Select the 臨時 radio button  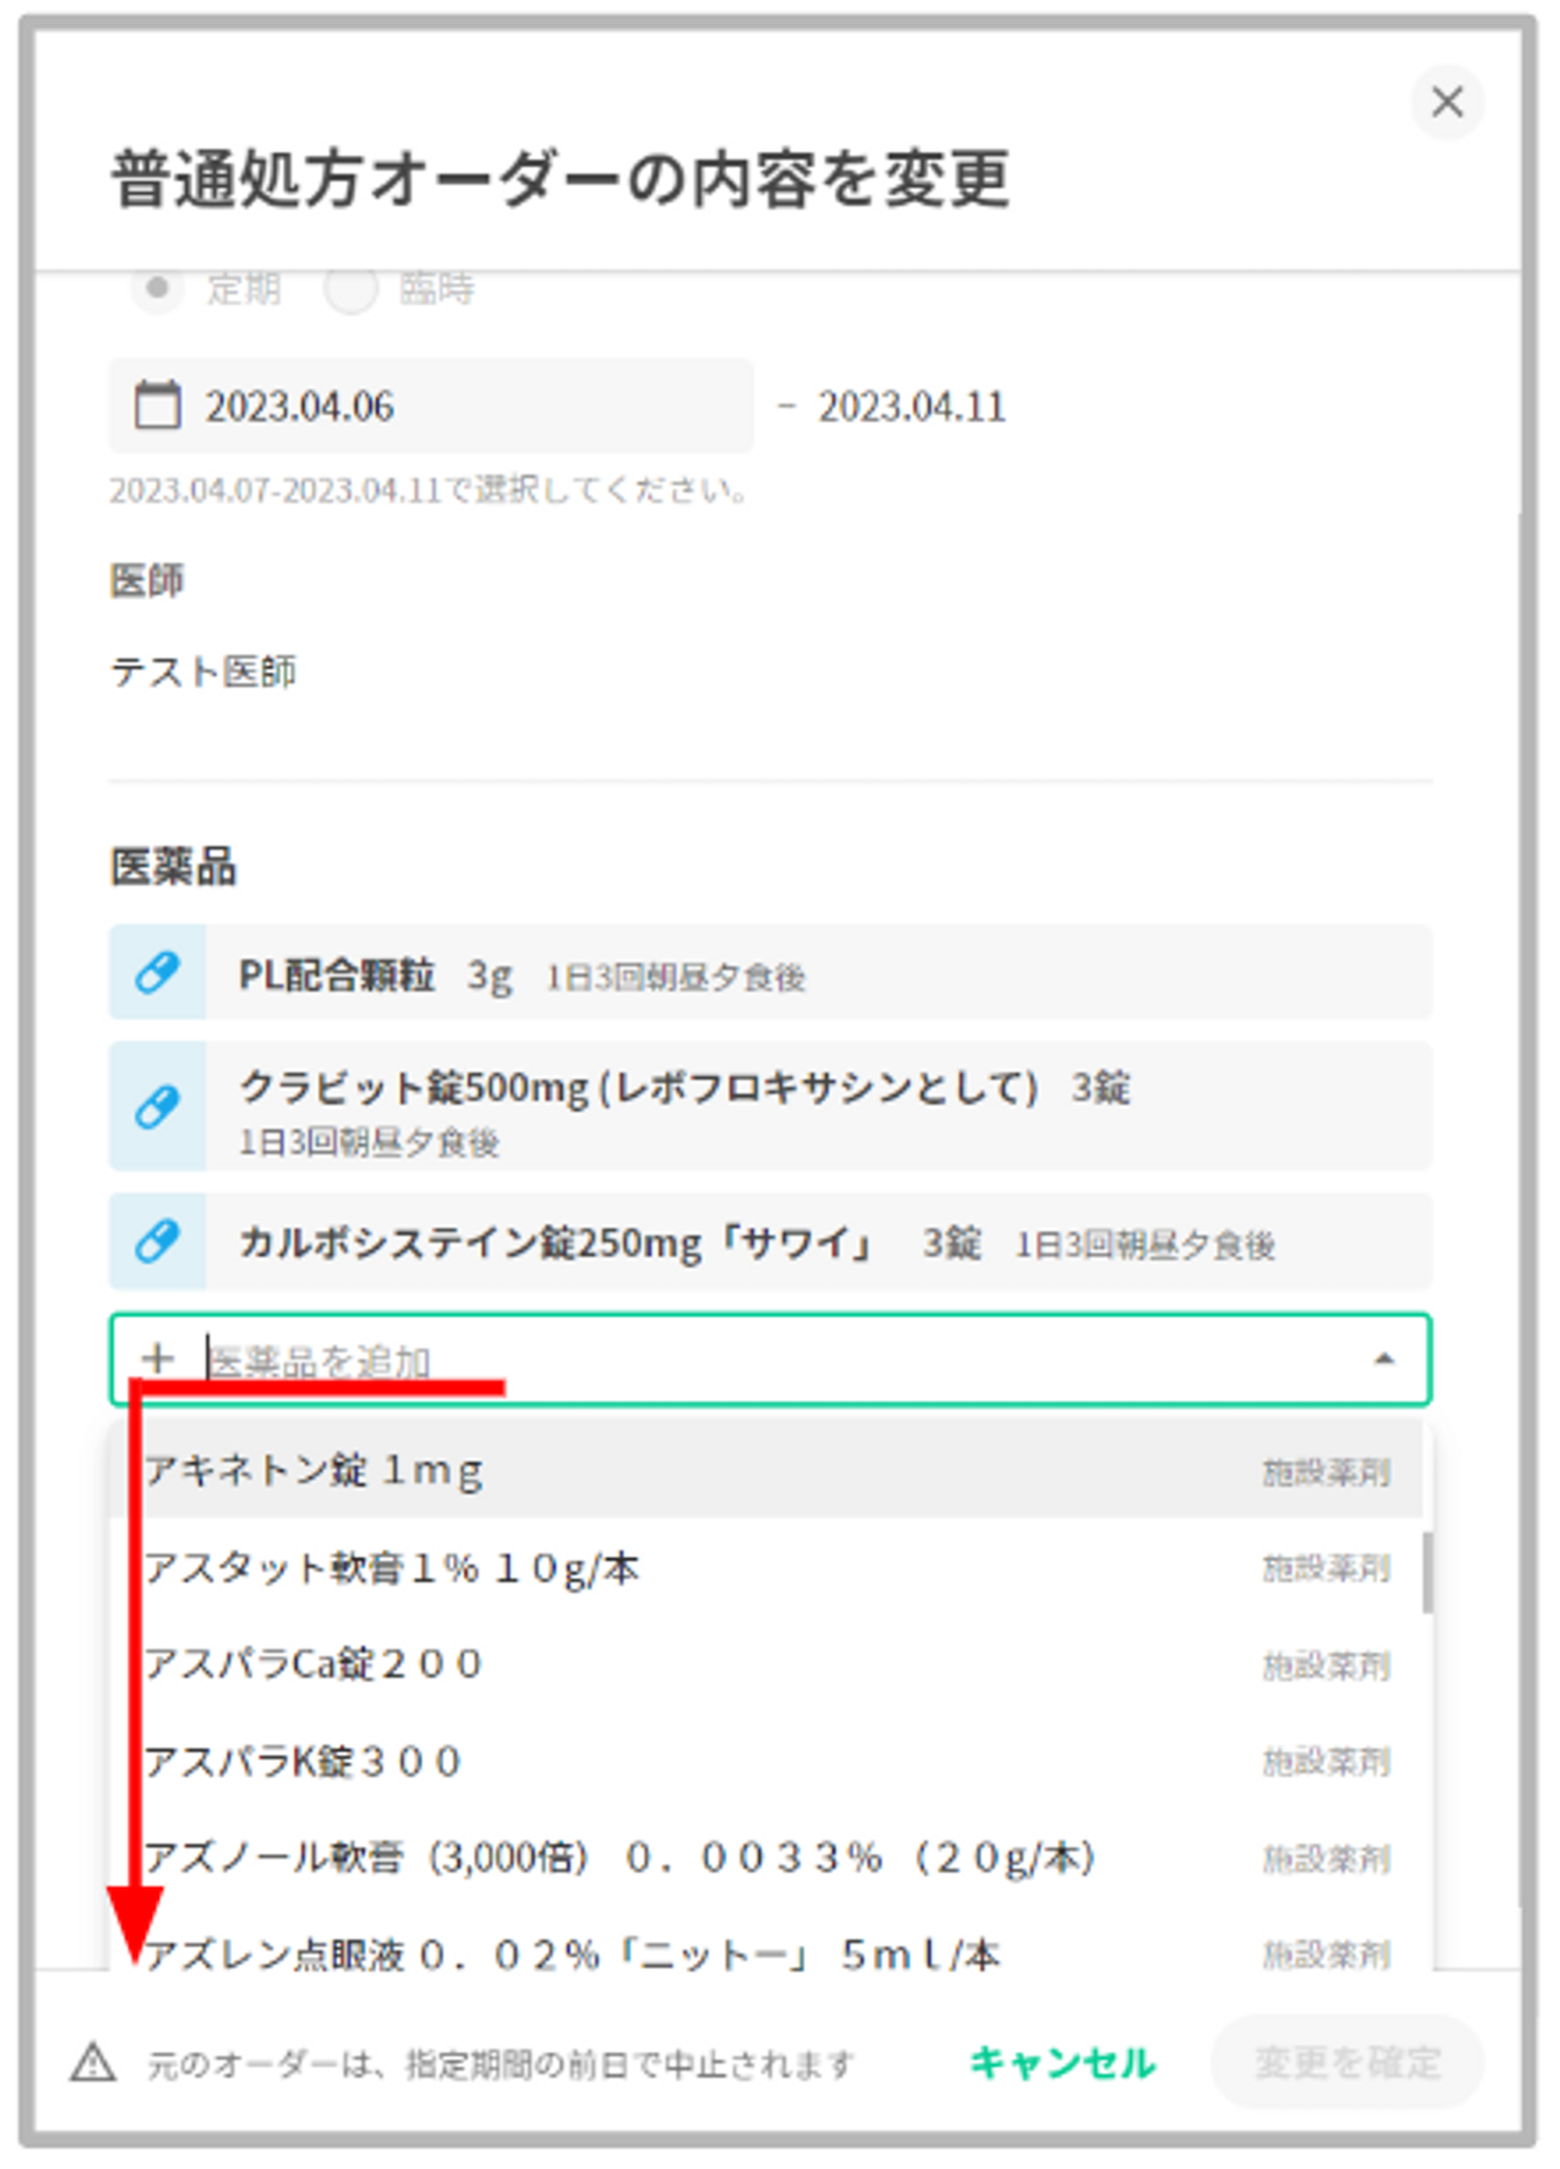pyautogui.click(x=351, y=289)
